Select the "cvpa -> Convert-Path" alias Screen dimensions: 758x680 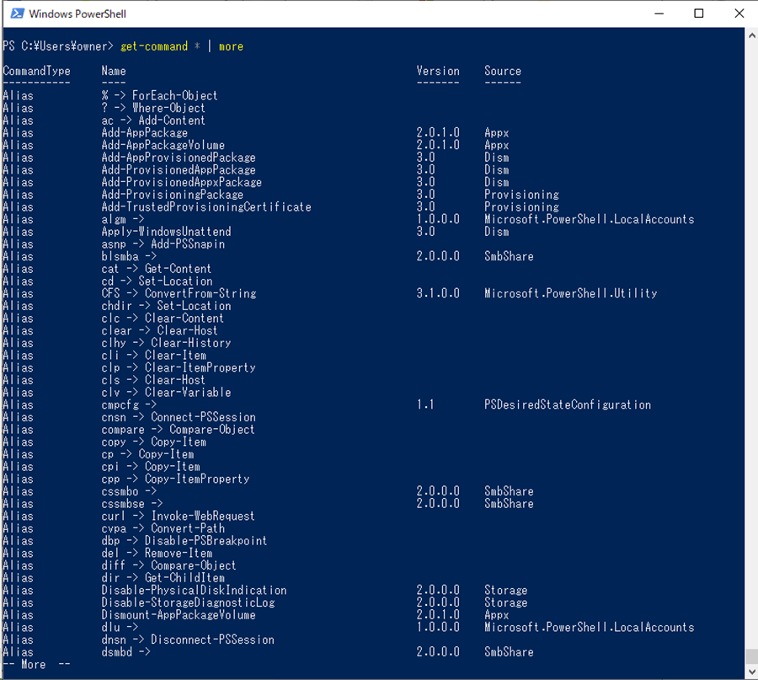pos(163,528)
